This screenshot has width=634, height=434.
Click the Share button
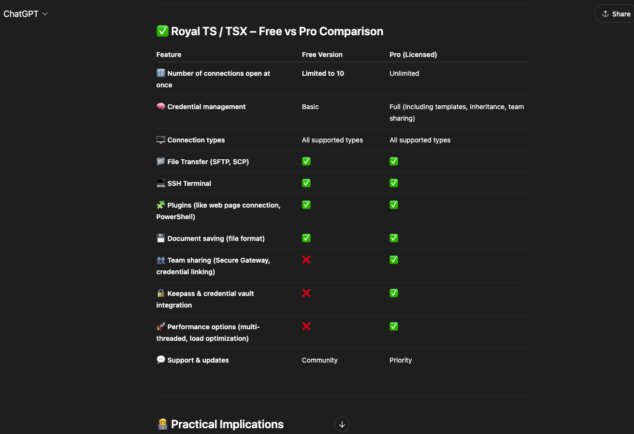click(616, 14)
